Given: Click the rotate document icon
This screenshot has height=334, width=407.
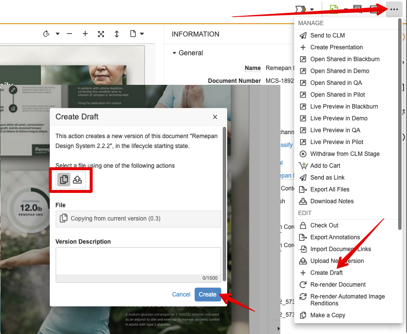Looking at the screenshot, I should tap(47, 34).
